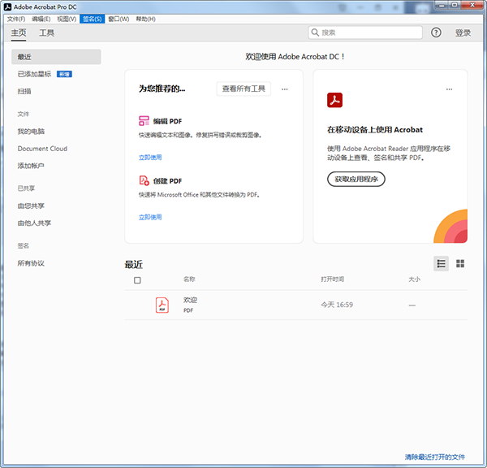This screenshot has height=468, width=487.
Task: Click the search magnifier icon
Action: coord(315,32)
